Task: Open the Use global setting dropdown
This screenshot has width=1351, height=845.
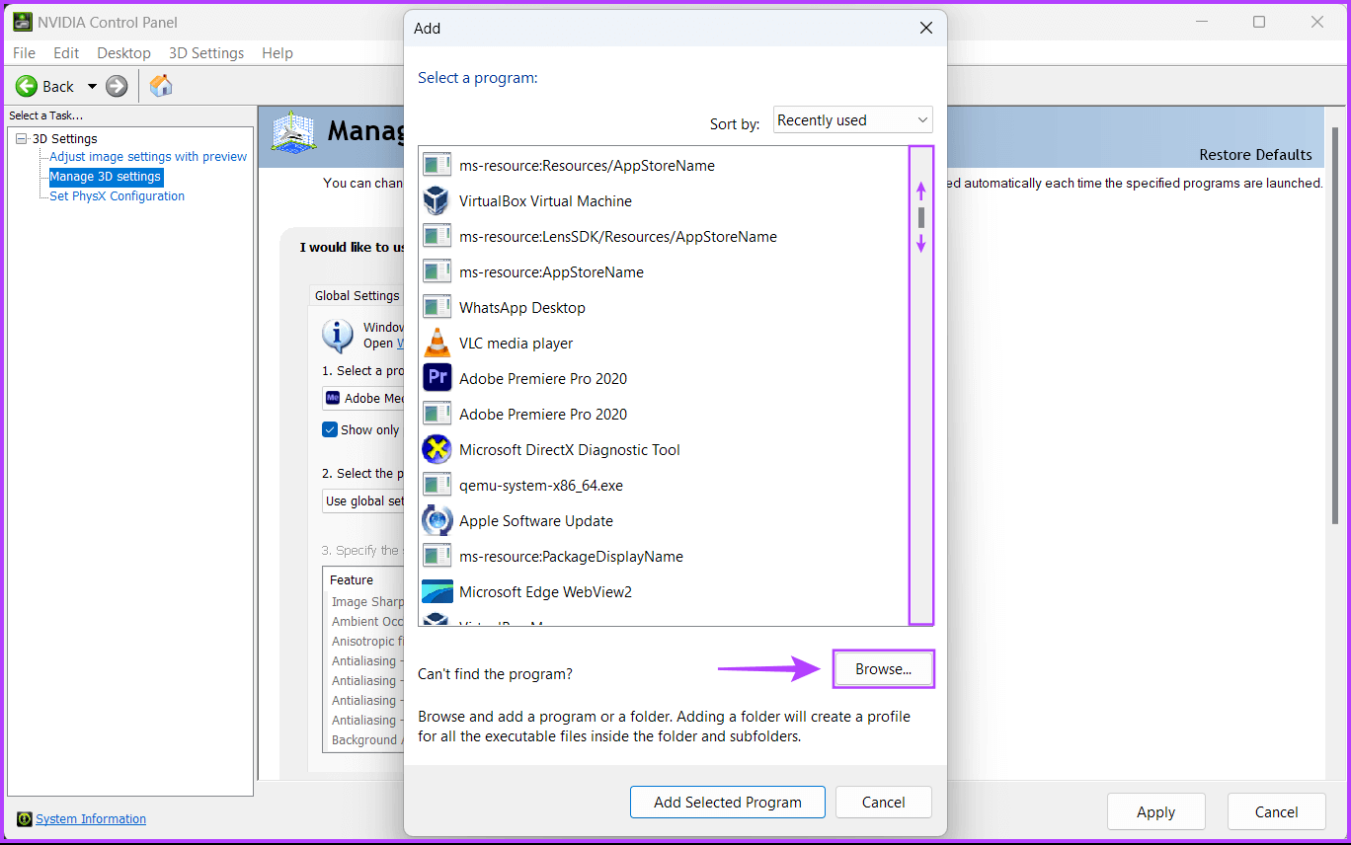Action: pyautogui.click(x=362, y=500)
